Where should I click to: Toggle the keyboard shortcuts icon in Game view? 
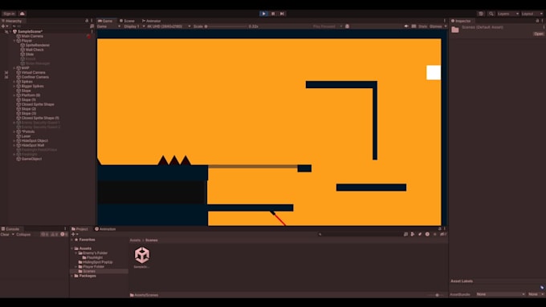click(x=414, y=26)
